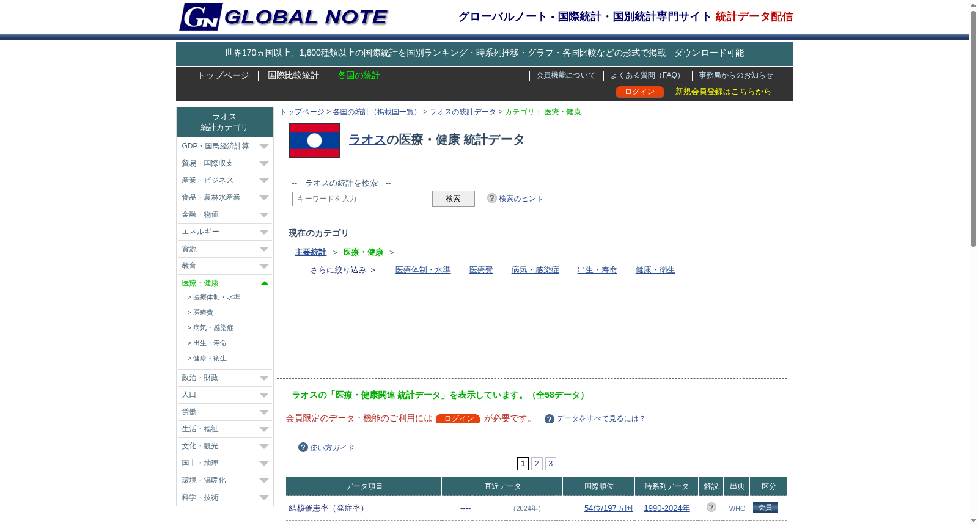Open sidebar sub-item 健康・衛生

point(210,358)
